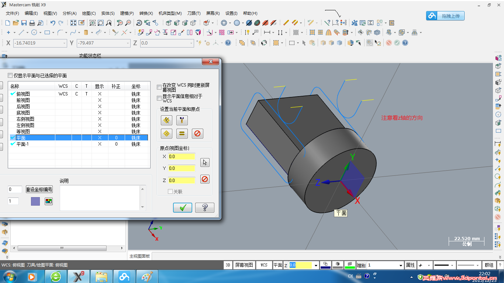Open the 编辑(E) menu
This screenshot has height=283, width=504.
pyautogui.click(x=31, y=13)
